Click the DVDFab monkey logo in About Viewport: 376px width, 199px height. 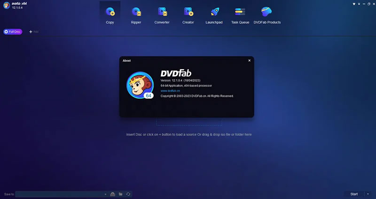(x=140, y=85)
